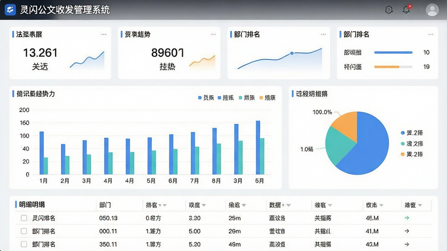Open the user avatar menu

coord(432,10)
